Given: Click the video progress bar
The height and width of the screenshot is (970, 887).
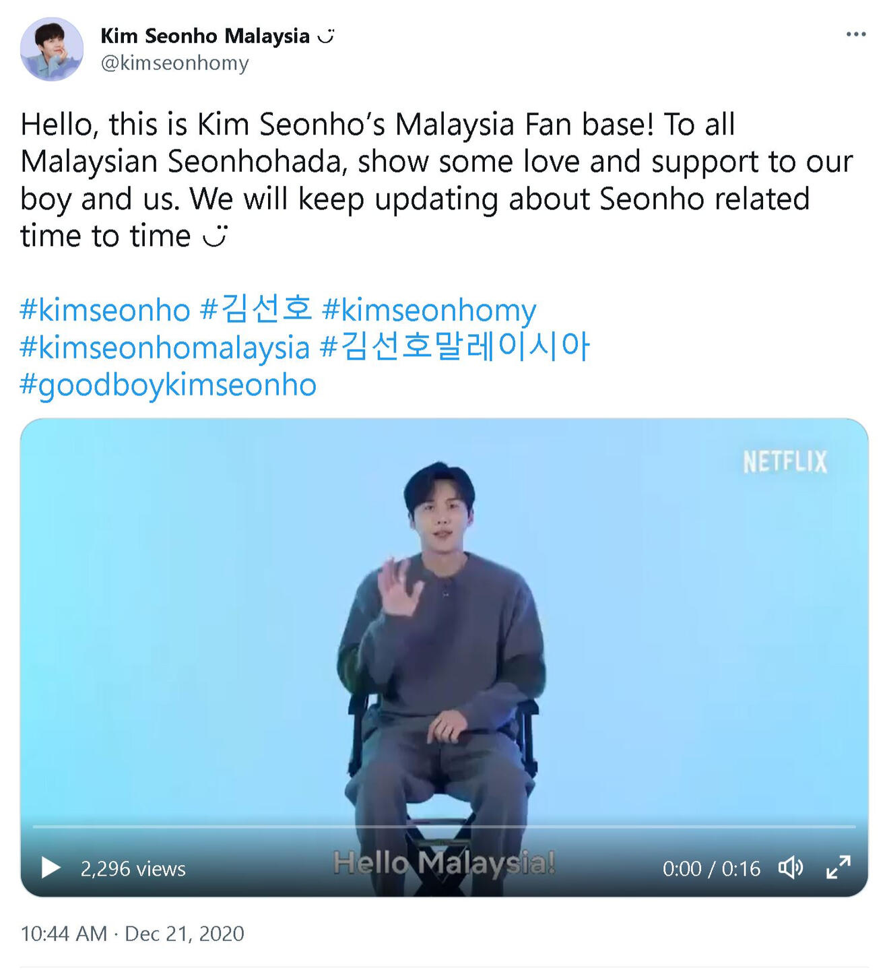Looking at the screenshot, I should (444, 826).
